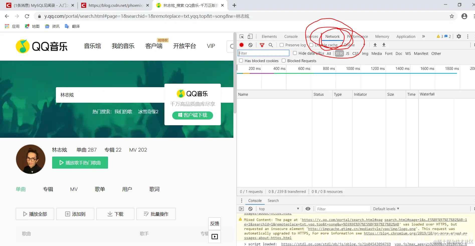Viewport: 475px width, 246px height.
Task: Open the network filter funnel
Action: point(262,45)
